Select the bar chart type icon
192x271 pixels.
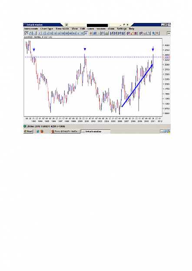(x=31, y=33)
